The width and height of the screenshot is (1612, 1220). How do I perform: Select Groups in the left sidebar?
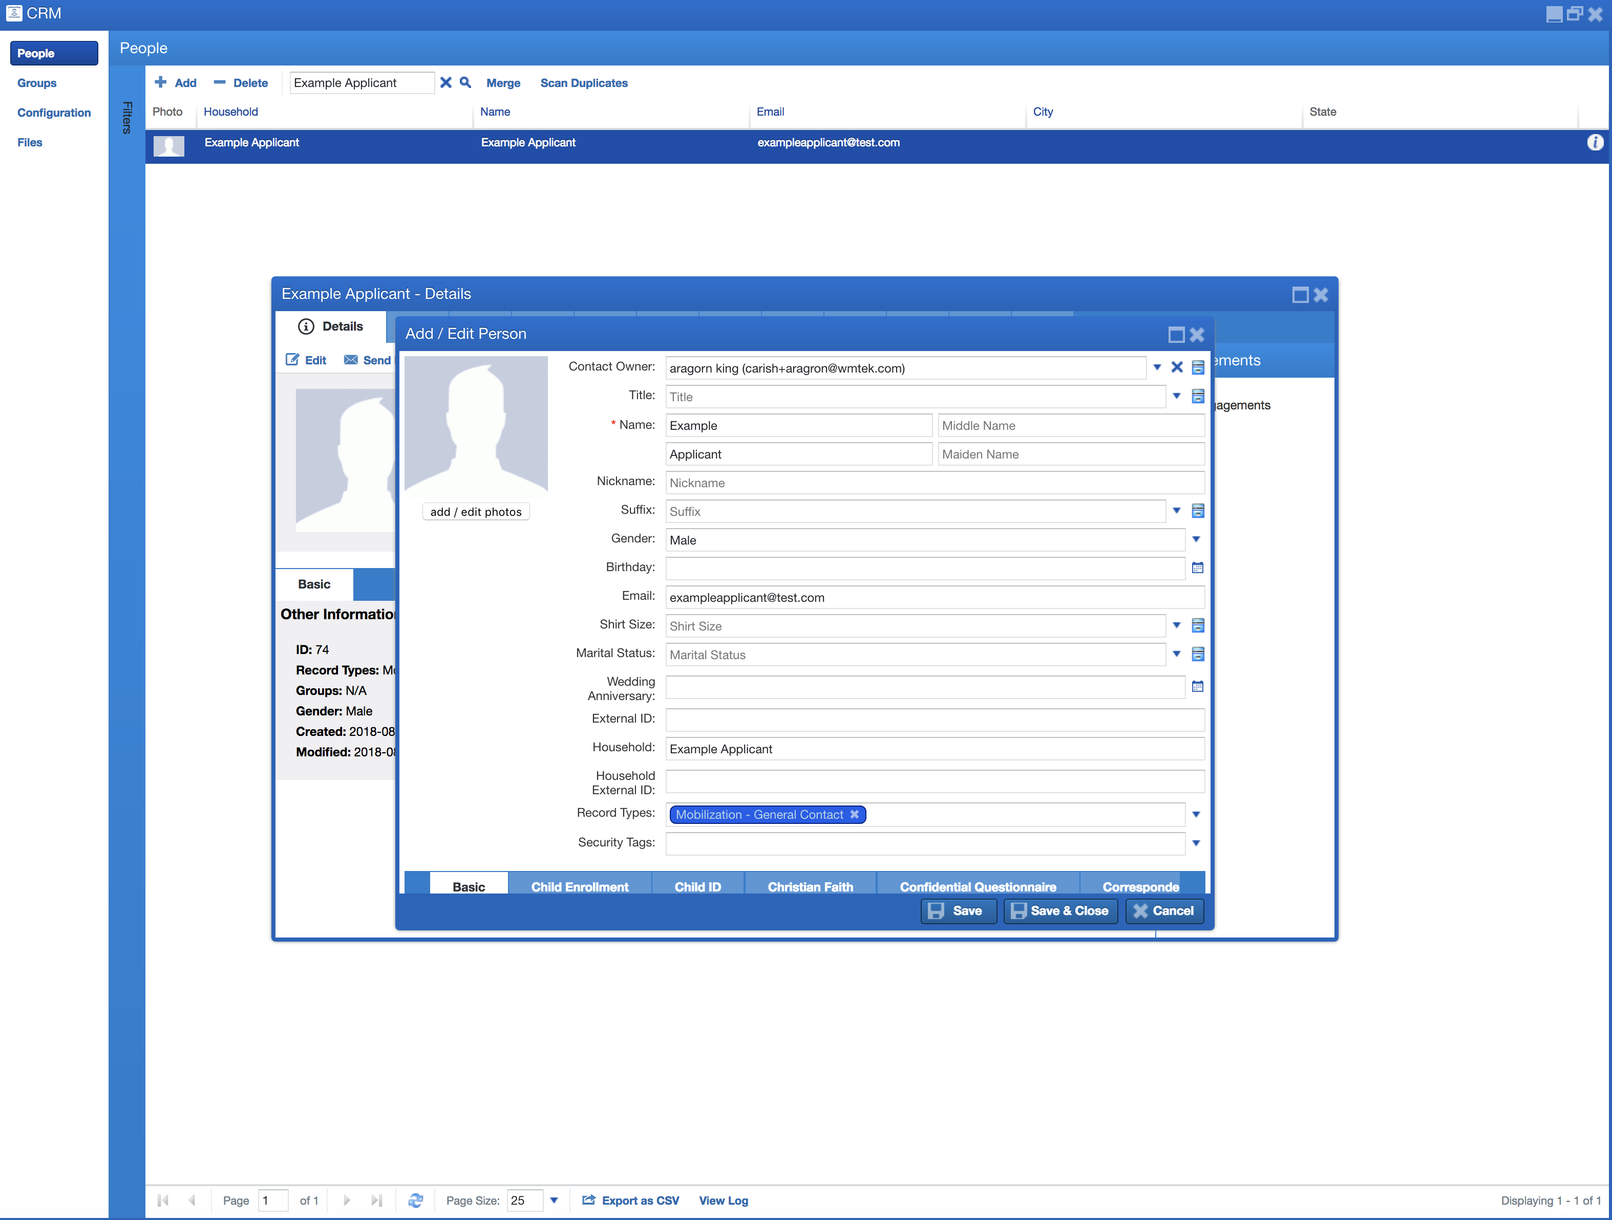tap(36, 82)
